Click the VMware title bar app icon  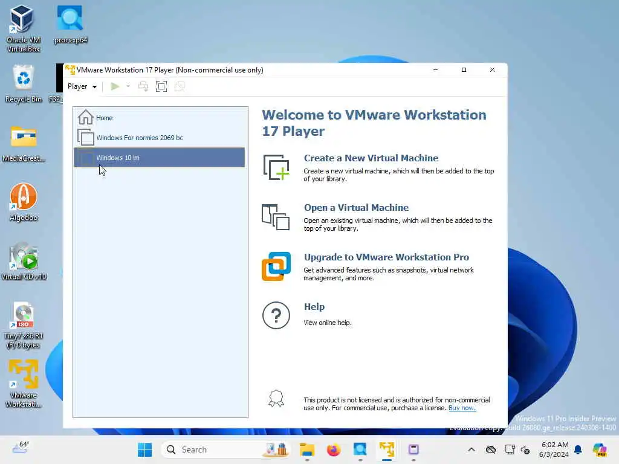point(70,70)
